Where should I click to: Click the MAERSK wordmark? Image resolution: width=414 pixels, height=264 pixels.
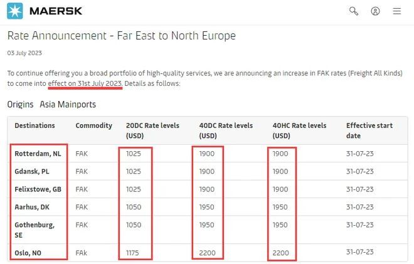(x=56, y=11)
